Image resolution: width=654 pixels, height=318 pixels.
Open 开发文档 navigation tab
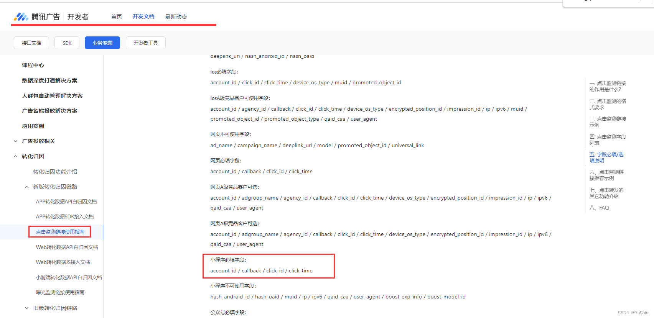143,16
